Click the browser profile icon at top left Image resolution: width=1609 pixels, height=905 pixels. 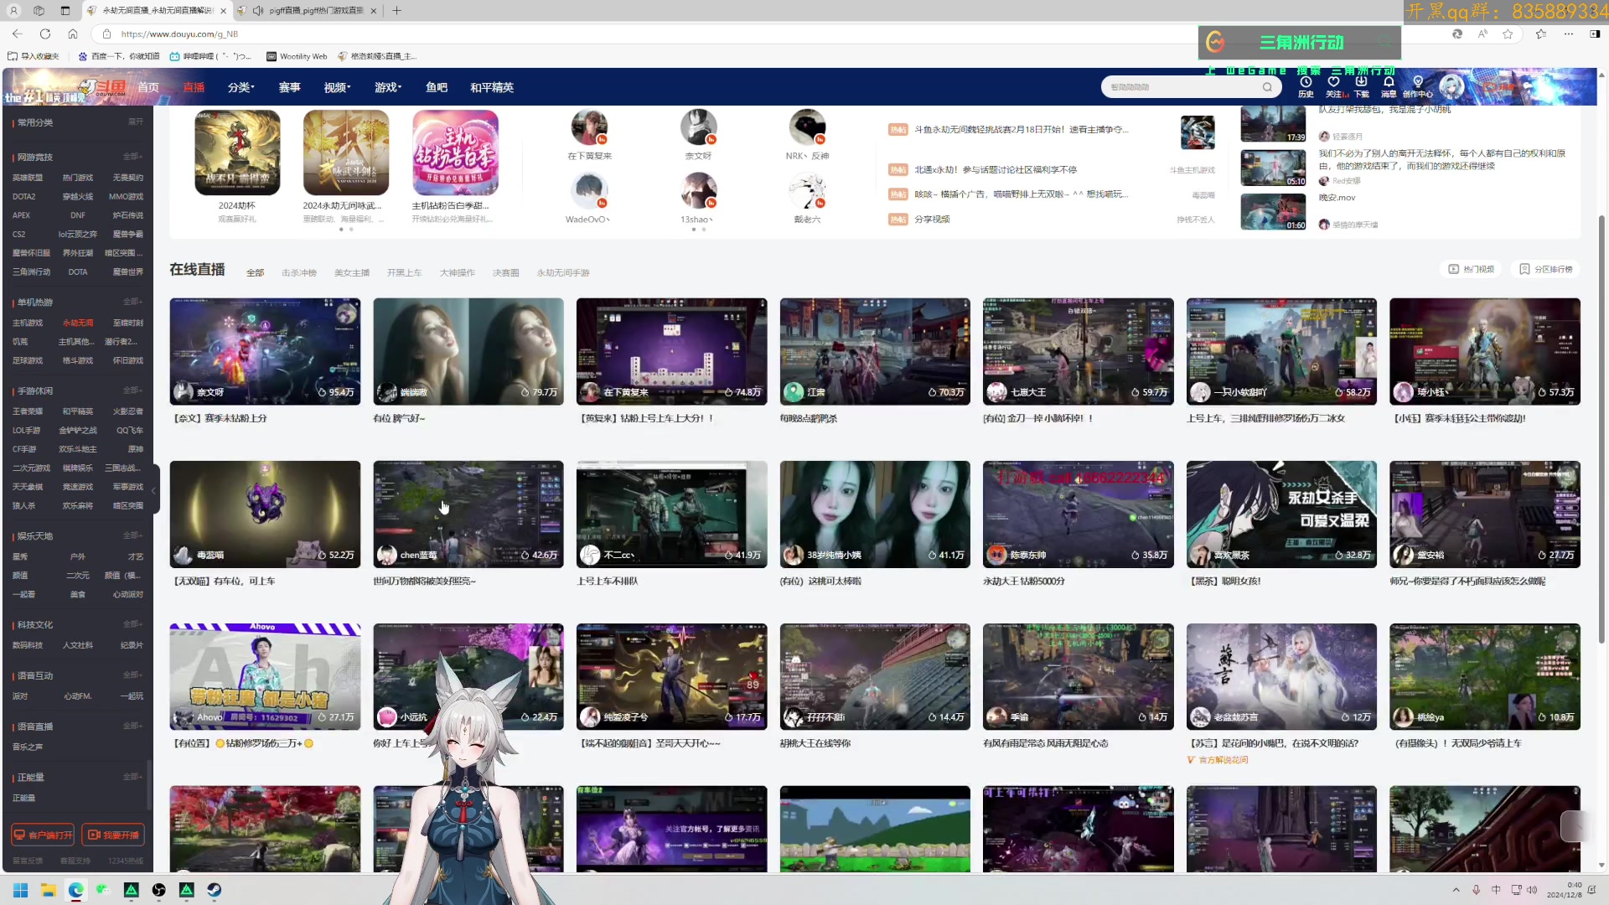click(13, 11)
